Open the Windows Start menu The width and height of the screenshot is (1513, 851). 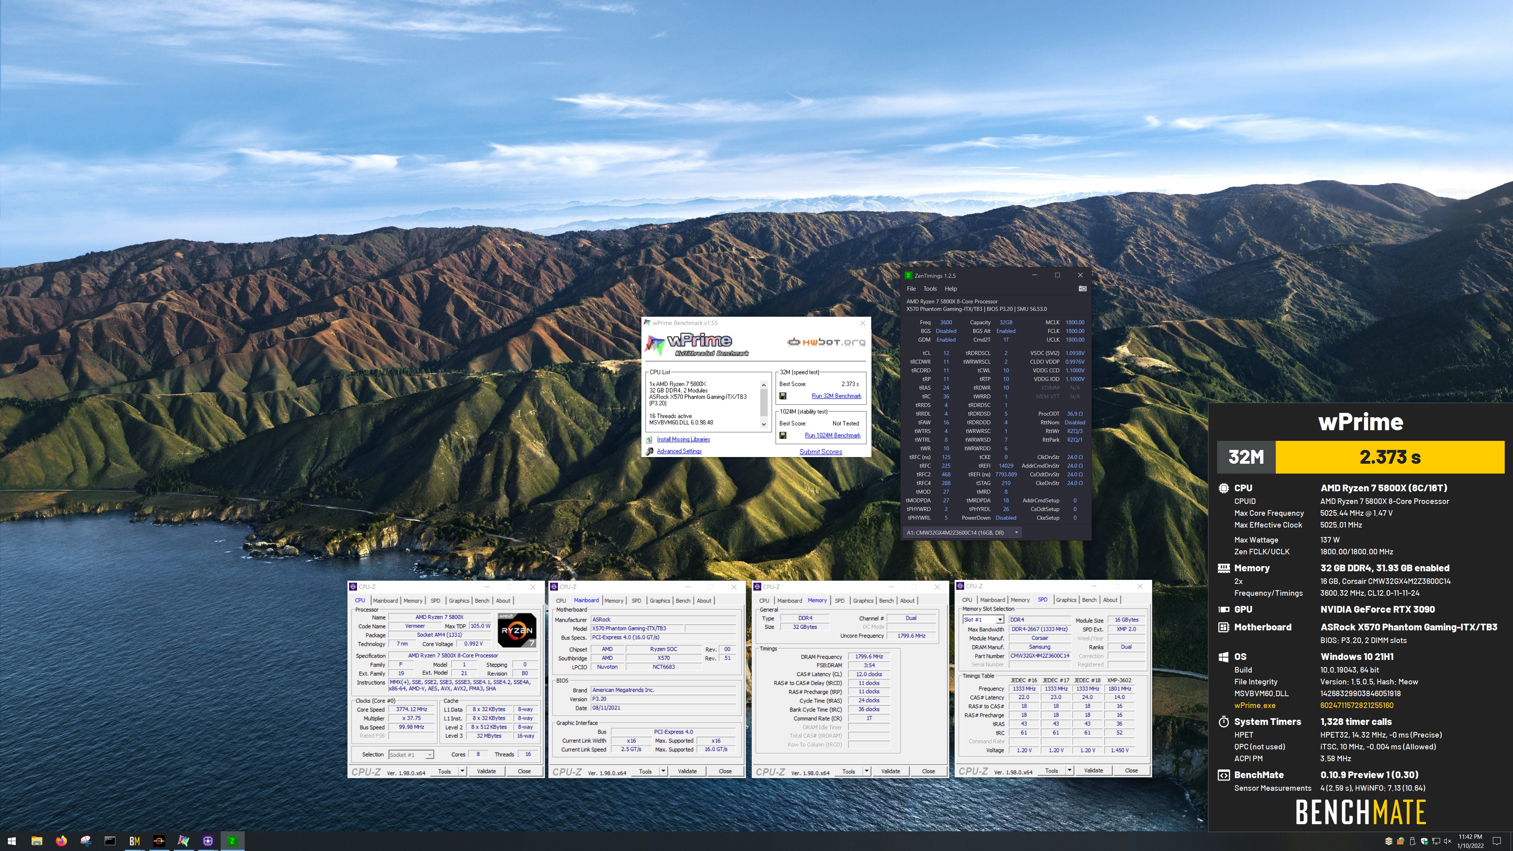click(x=11, y=841)
